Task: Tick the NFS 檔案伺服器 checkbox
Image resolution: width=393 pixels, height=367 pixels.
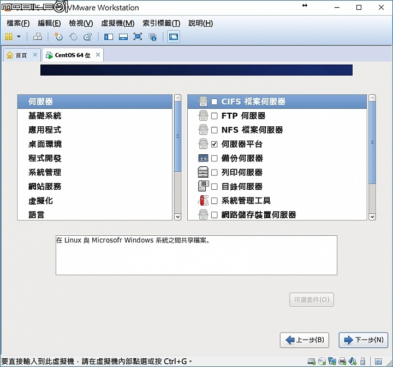Action: point(215,130)
